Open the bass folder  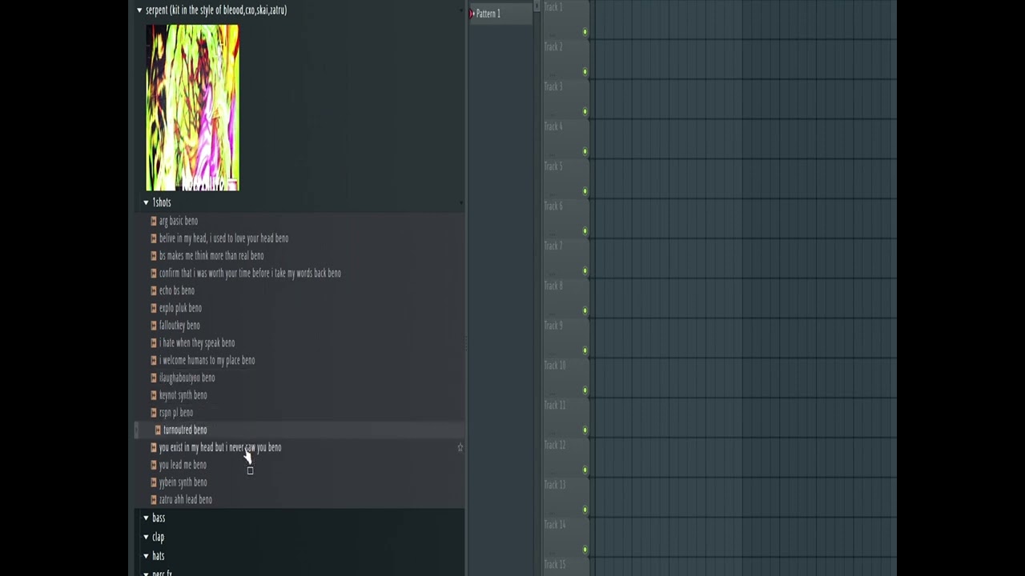pos(159,518)
